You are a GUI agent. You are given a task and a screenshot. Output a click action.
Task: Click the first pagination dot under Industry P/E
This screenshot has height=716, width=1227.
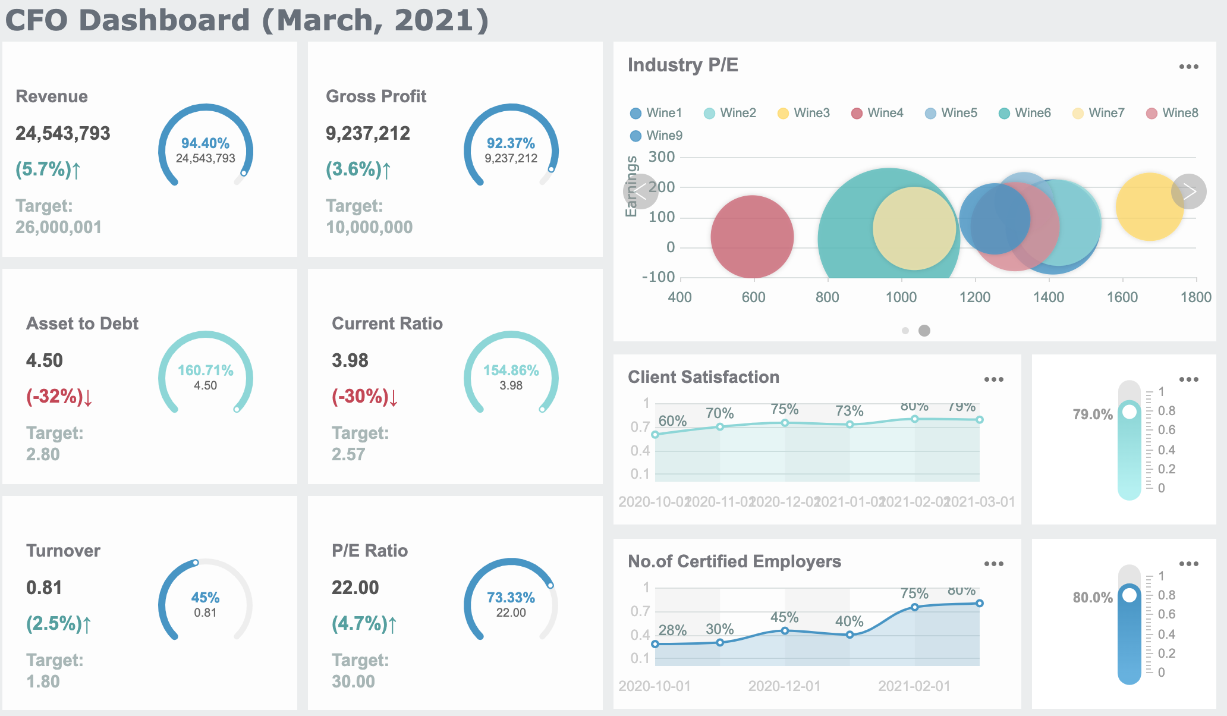(x=906, y=330)
